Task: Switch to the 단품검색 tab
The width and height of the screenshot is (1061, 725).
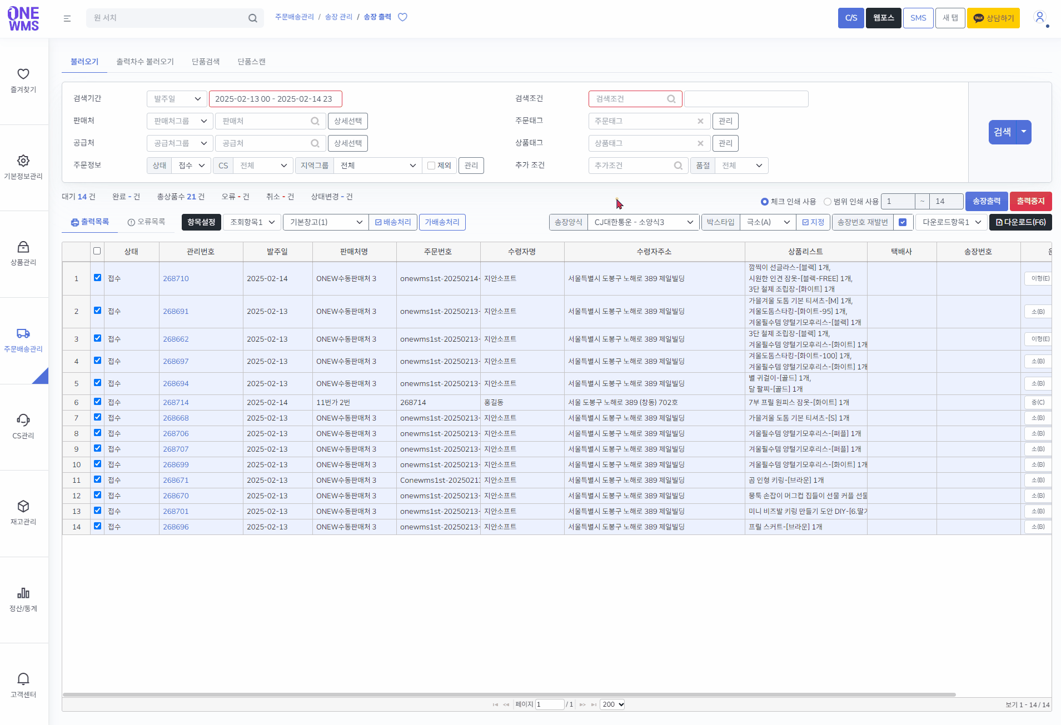Action: 206,62
